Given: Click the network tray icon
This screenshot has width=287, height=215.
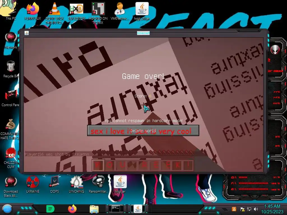Looking at the screenshot, I should 249,209.
